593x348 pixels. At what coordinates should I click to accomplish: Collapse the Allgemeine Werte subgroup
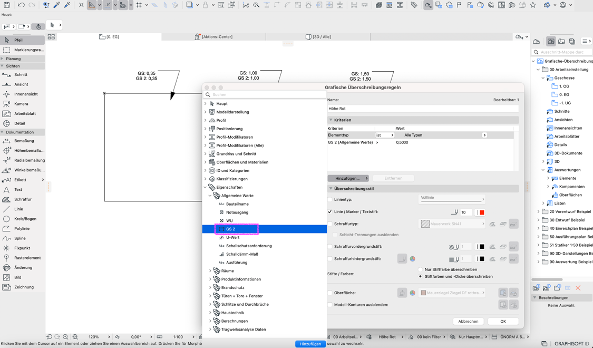tap(210, 196)
